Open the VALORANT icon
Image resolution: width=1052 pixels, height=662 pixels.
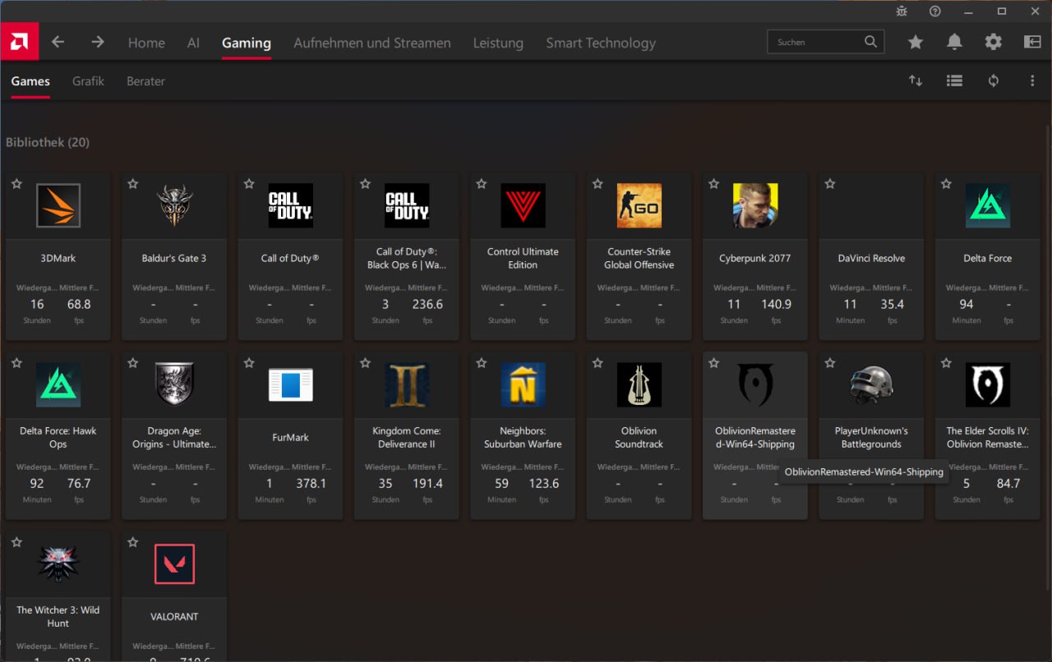[x=174, y=563]
